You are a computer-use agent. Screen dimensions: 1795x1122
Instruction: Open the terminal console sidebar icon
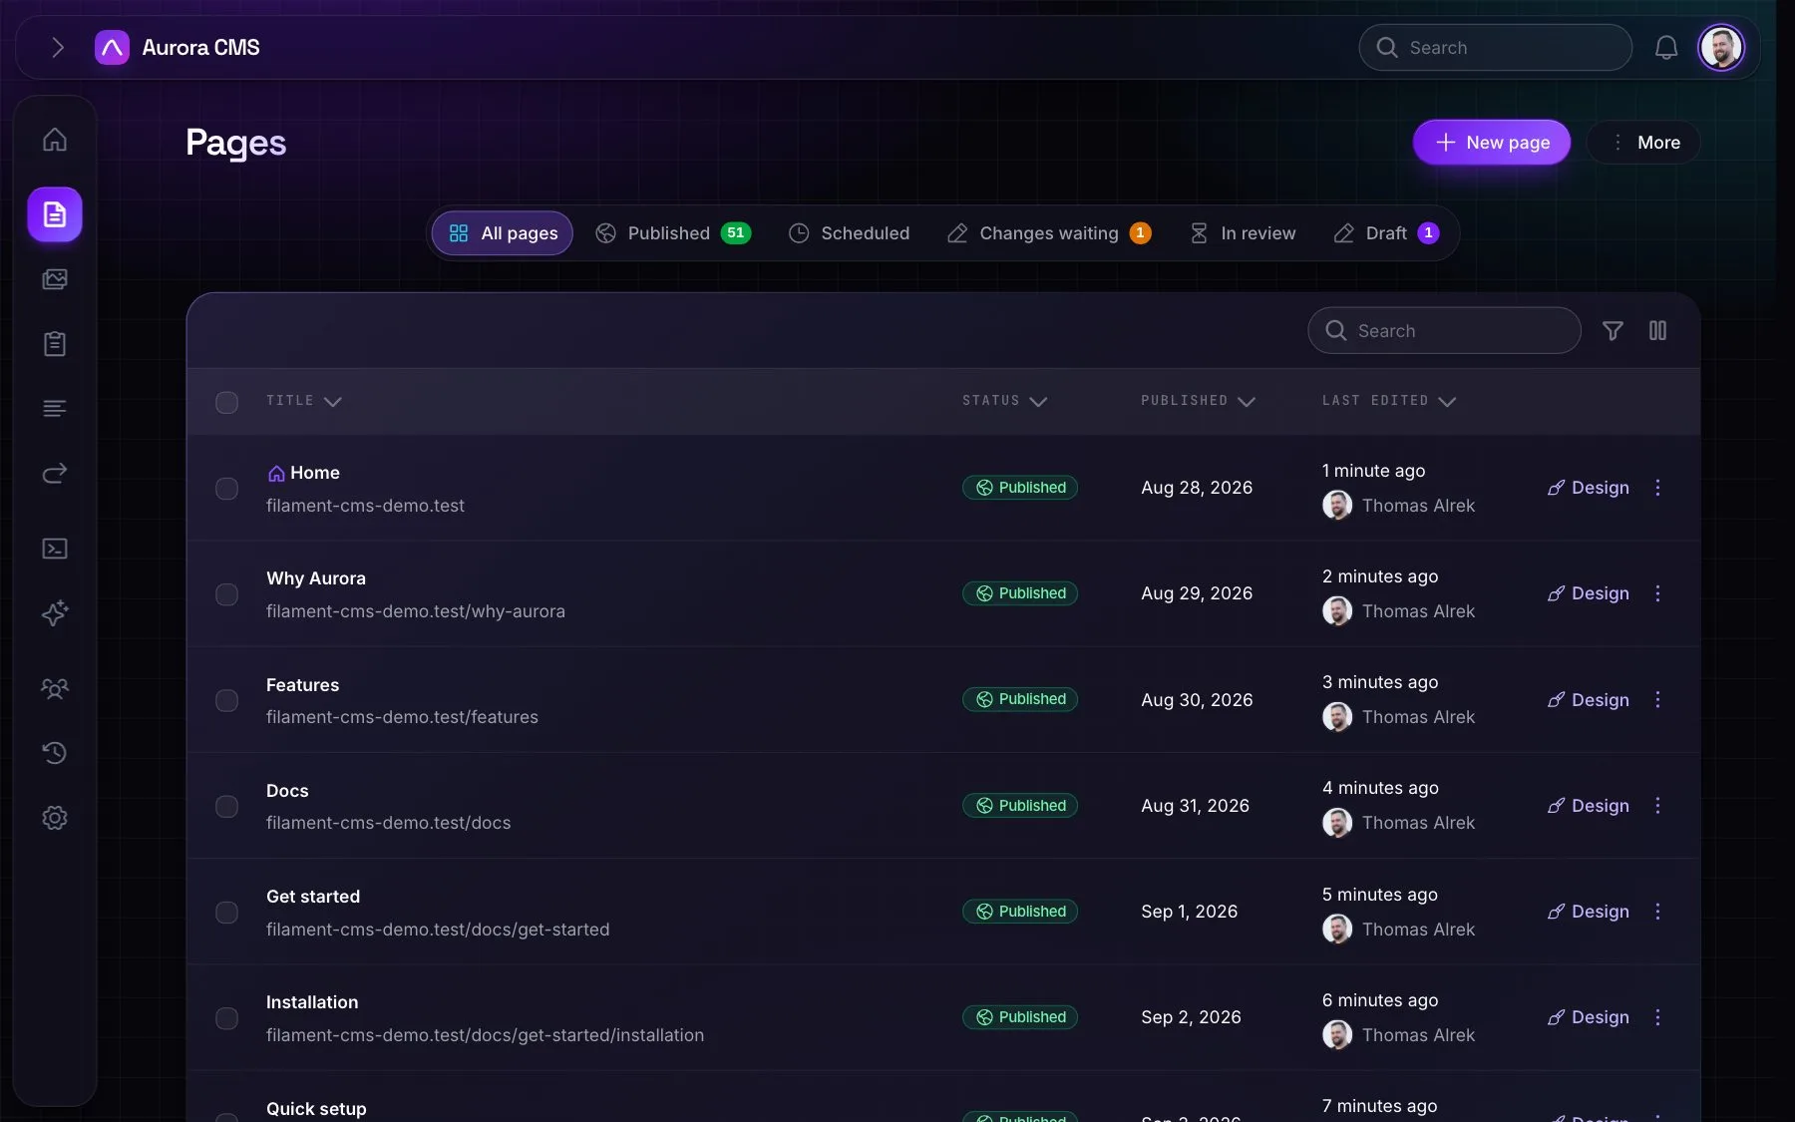pyautogui.click(x=55, y=549)
